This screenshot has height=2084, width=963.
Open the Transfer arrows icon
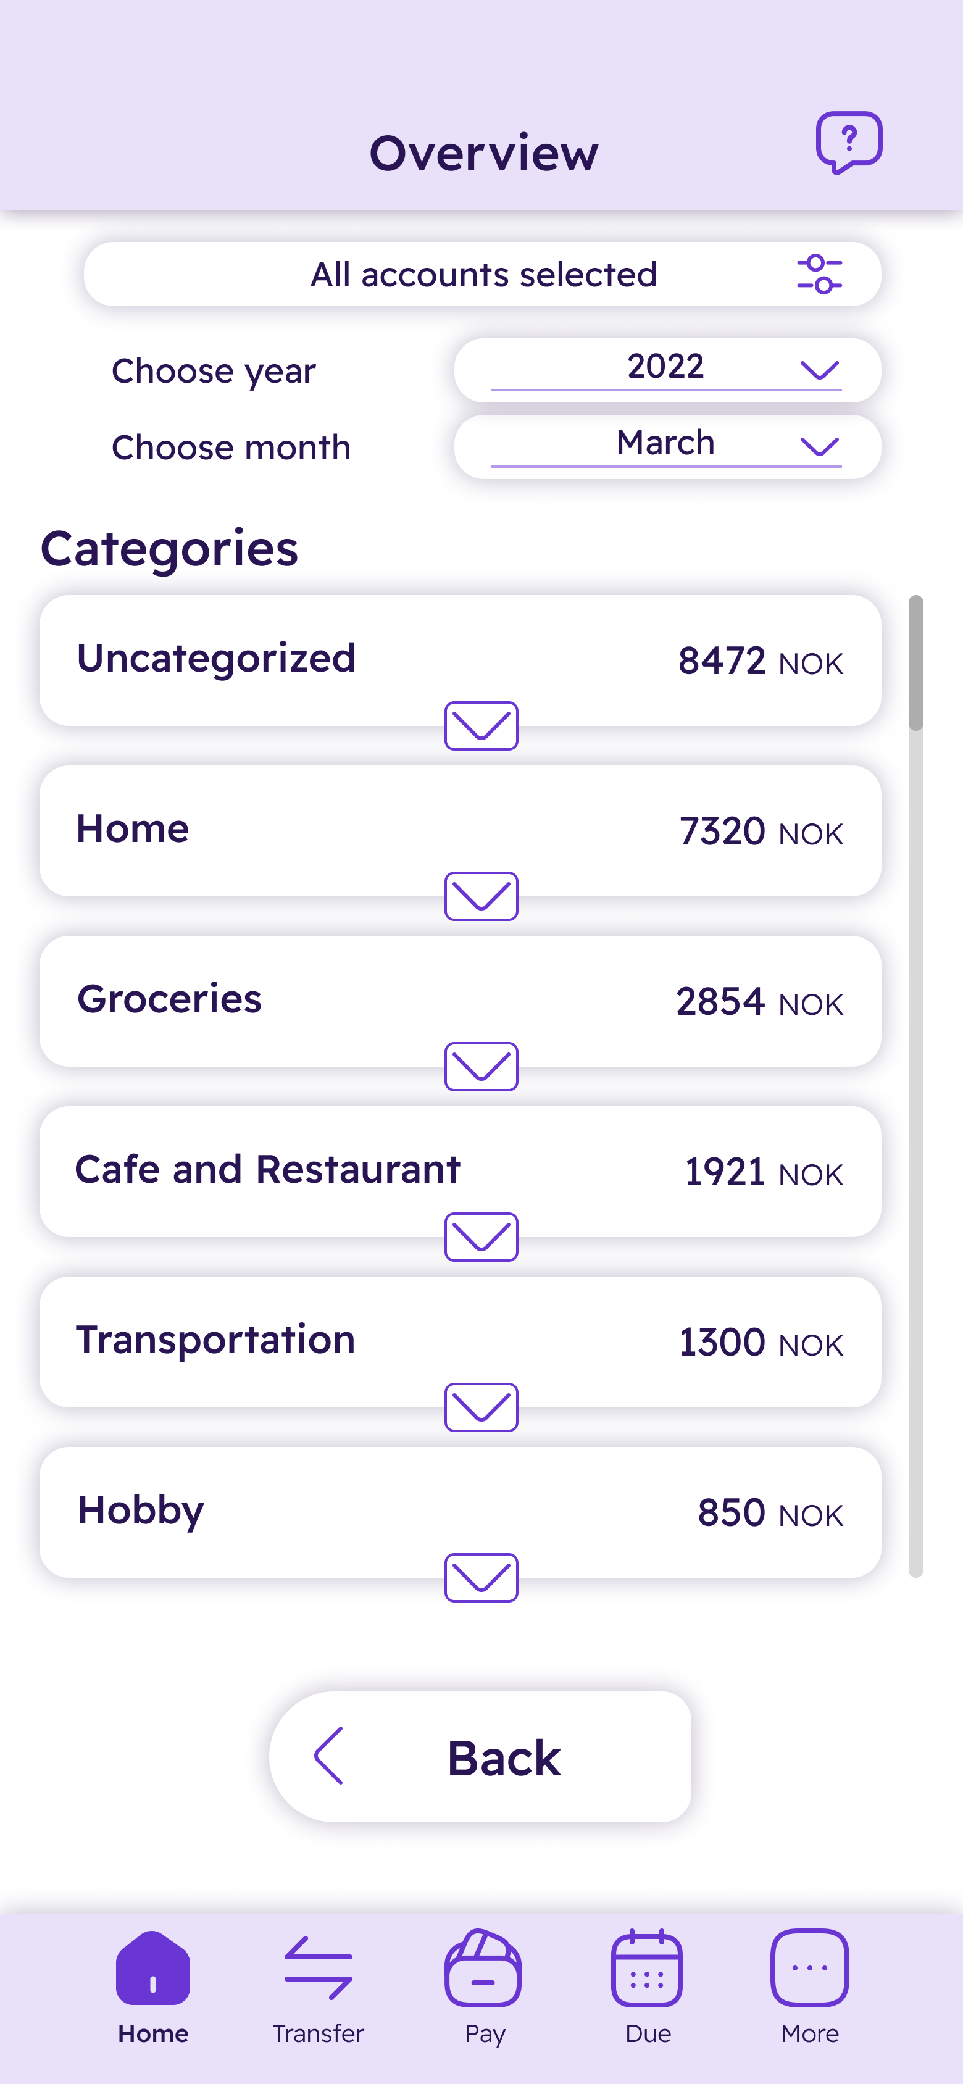pyautogui.click(x=318, y=1967)
